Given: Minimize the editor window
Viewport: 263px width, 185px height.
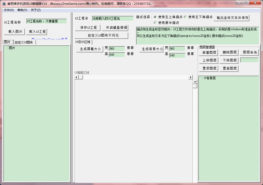Looking at the screenshot, I should pos(239,3).
